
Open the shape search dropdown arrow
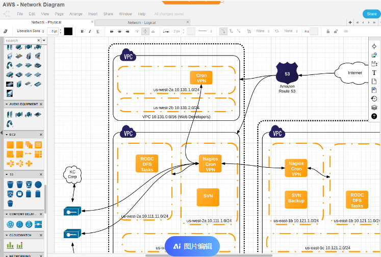44,40
